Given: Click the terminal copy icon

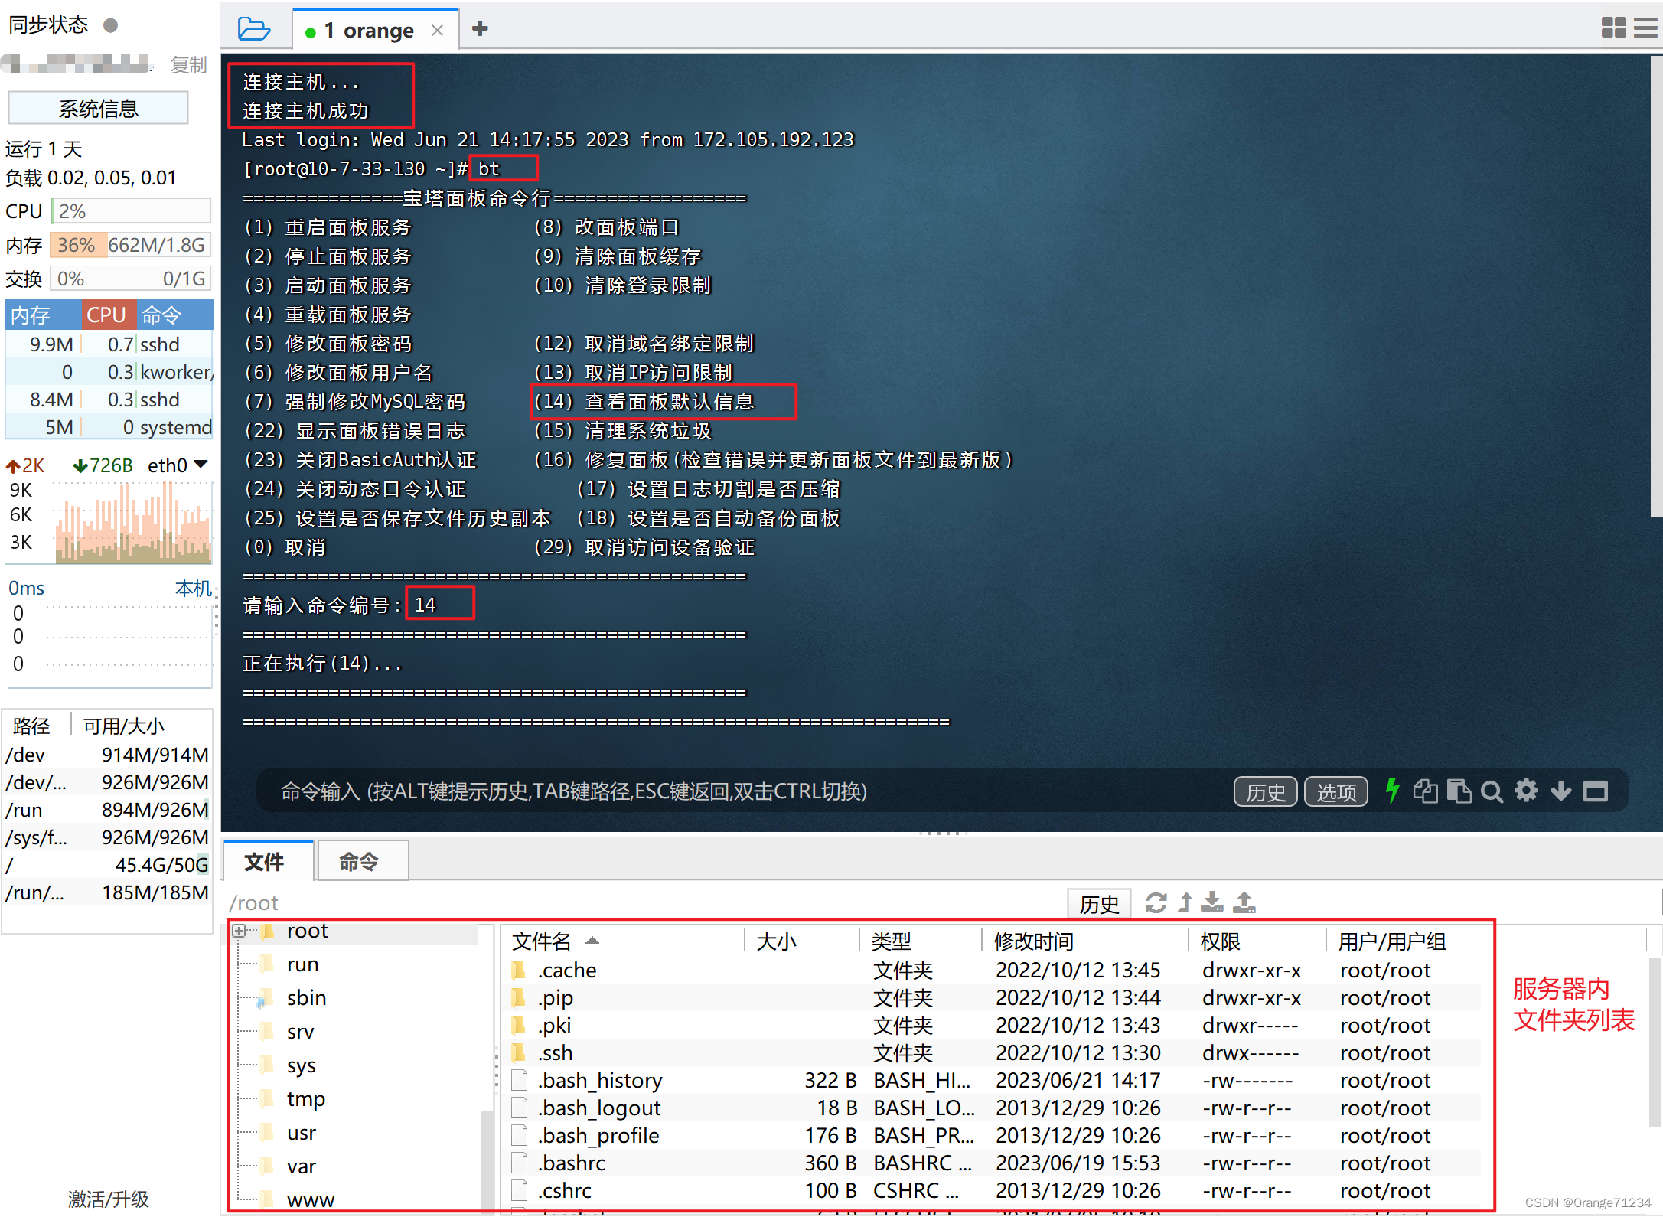Looking at the screenshot, I should coord(1424,791).
